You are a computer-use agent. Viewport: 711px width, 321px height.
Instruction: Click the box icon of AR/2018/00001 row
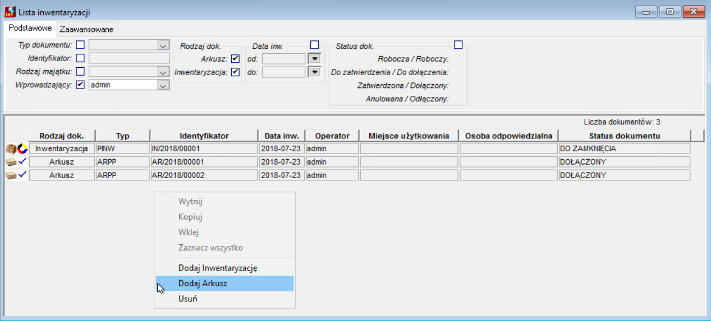pos(11,161)
